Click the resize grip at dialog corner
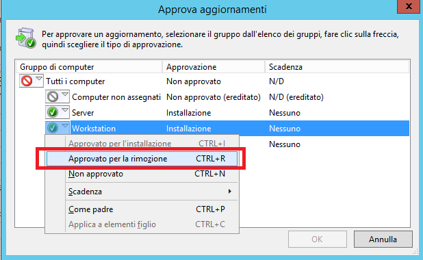Image resolution: width=423 pixels, height=260 pixels. (415, 252)
